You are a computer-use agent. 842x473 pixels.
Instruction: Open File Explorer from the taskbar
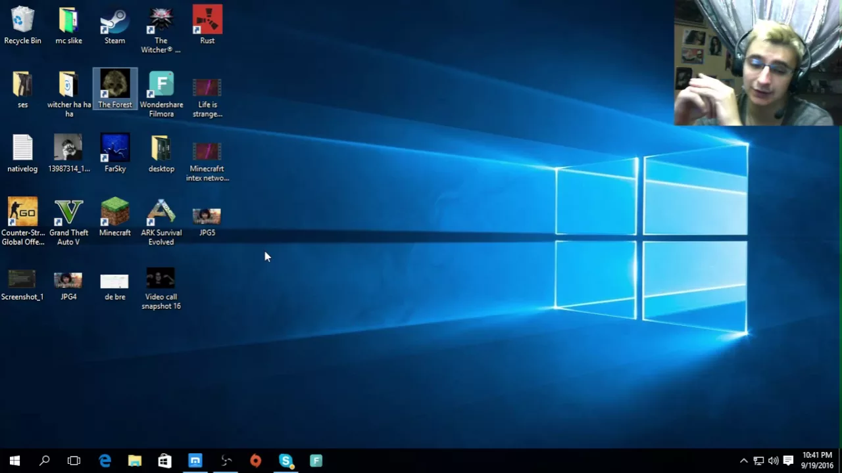point(135,461)
